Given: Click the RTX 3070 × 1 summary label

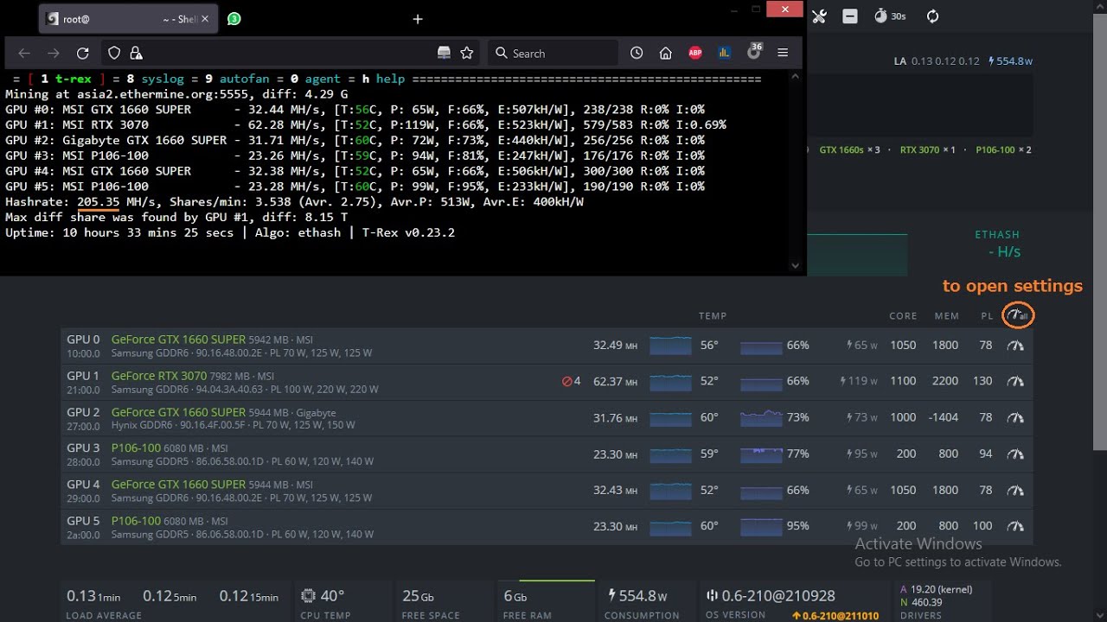Looking at the screenshot, I should pos(928,149).
